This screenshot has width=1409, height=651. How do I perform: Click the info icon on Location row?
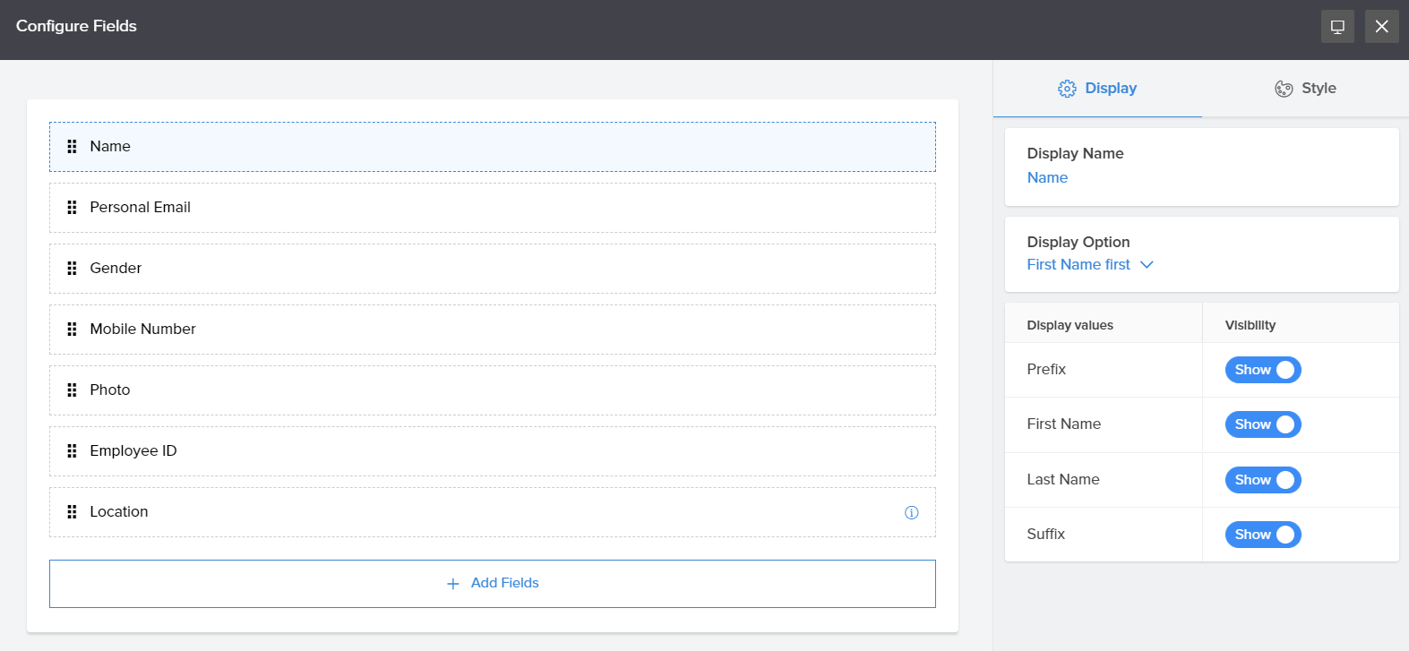click(x=911, y=512)
